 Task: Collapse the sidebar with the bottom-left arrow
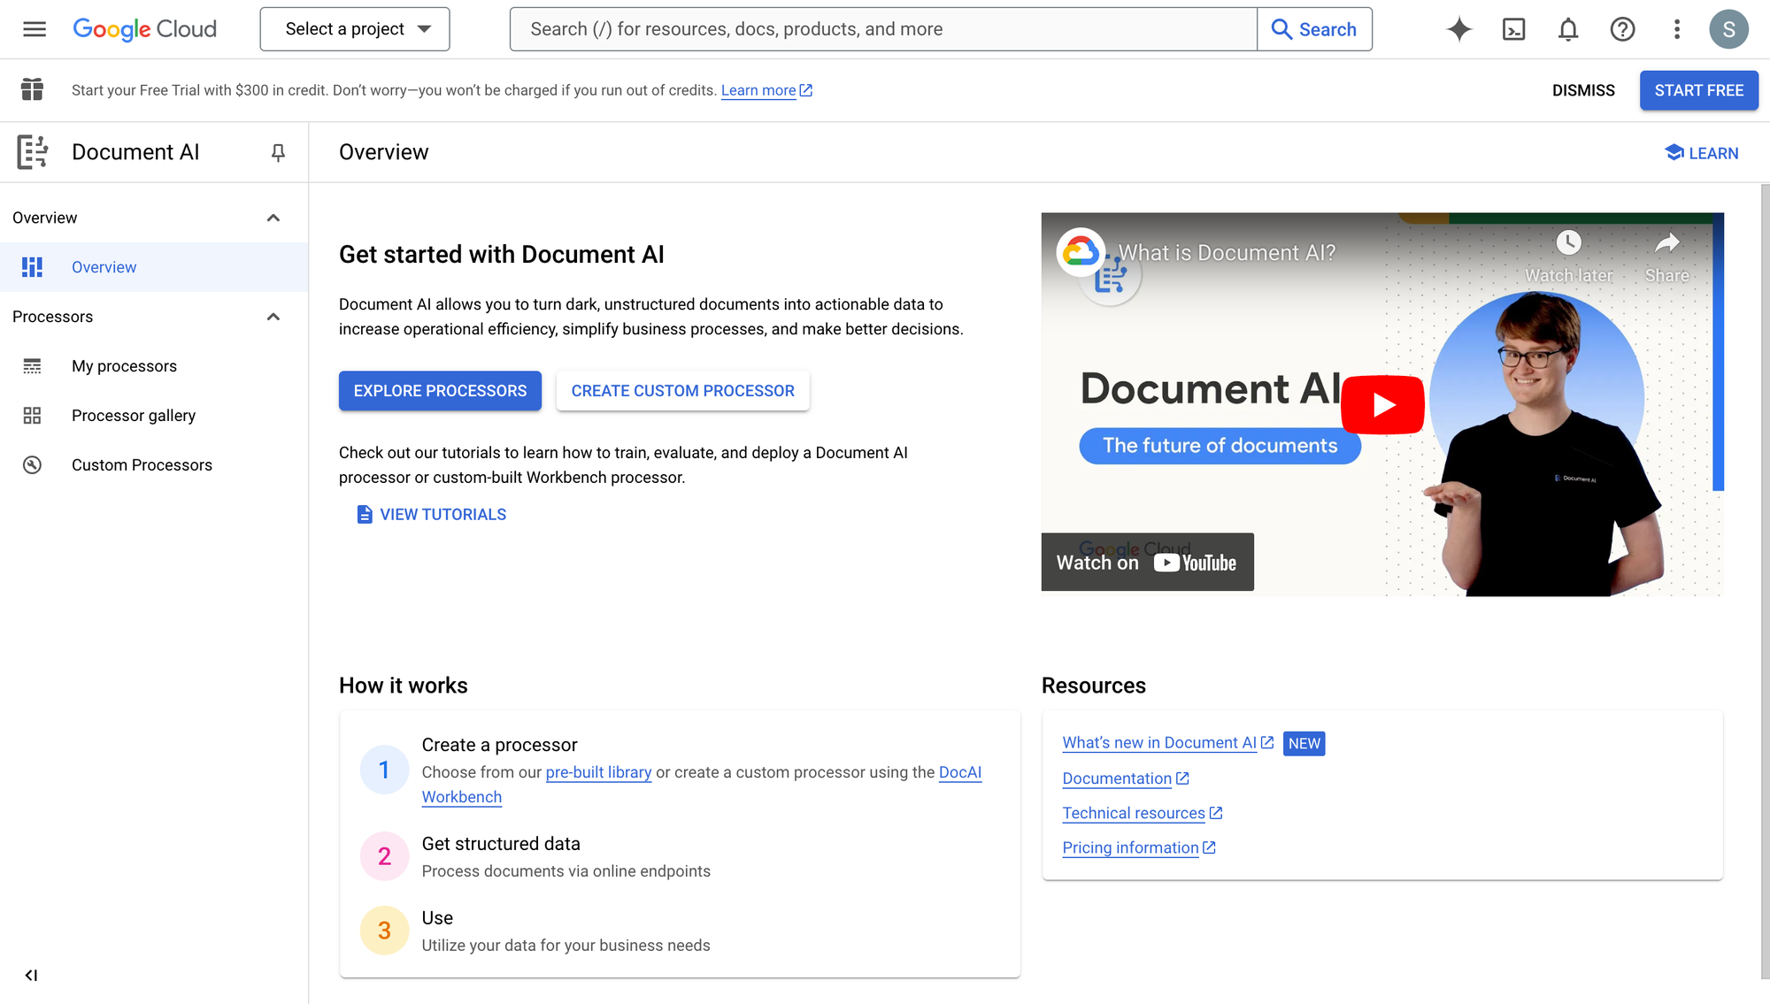pyautogui.click(x=31, y=975)
